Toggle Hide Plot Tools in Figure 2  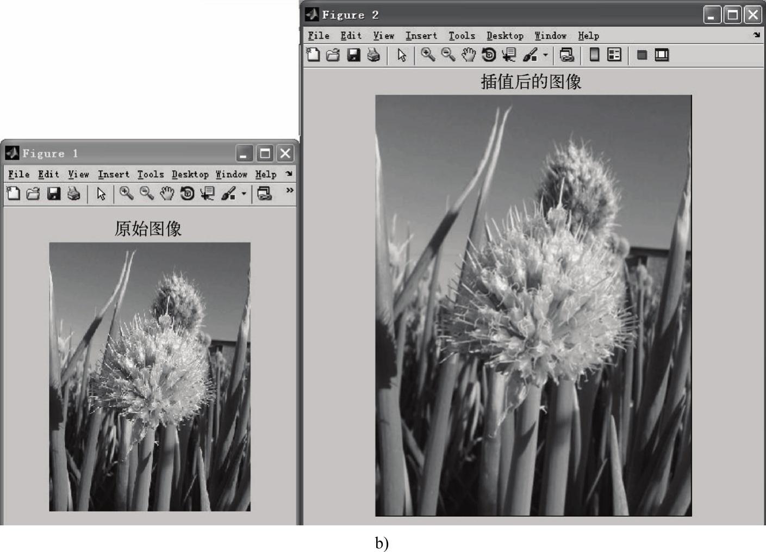(x=642, y=54)
